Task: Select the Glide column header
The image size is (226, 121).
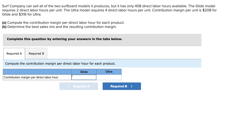Action: coord(84,72)
